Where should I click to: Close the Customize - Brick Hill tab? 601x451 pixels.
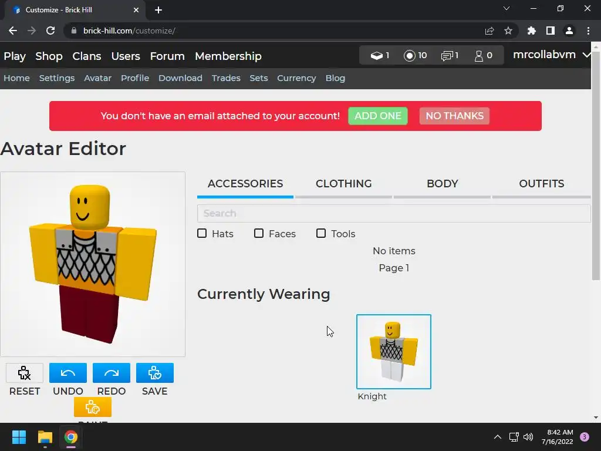(136, 10)
